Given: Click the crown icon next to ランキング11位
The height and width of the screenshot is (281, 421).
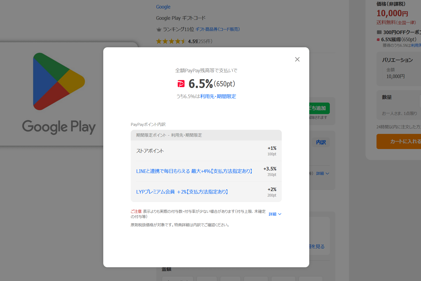Looking at the screenshot, I should point(159,29).
